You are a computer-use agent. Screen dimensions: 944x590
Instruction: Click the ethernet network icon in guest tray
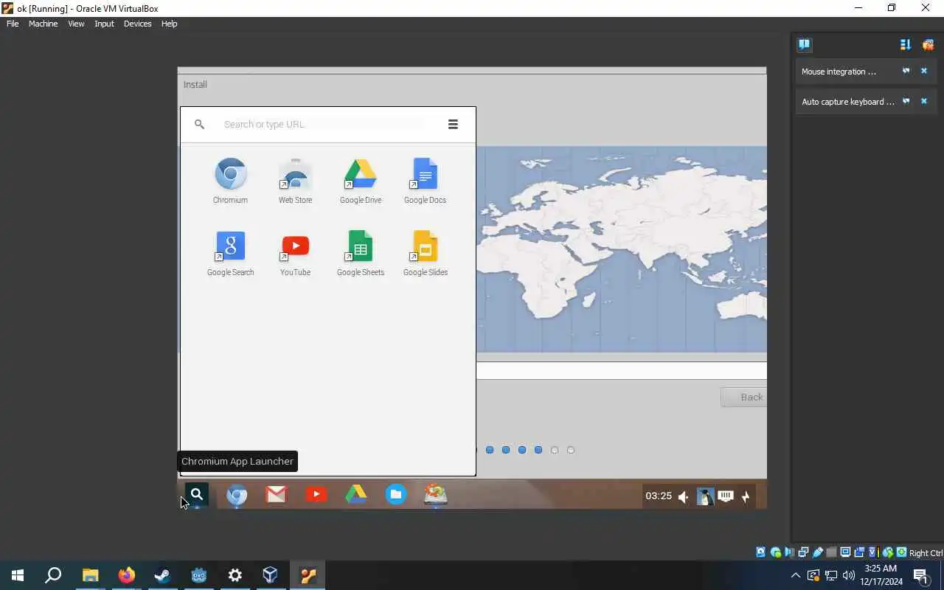pyautogui.click(x=726, y=496)
